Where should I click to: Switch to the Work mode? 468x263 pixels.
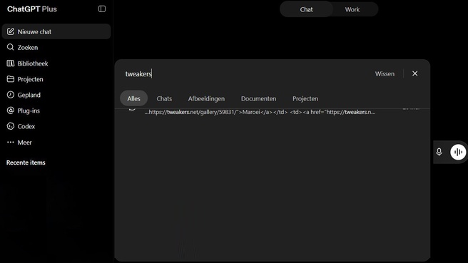(x=352, y=9)
